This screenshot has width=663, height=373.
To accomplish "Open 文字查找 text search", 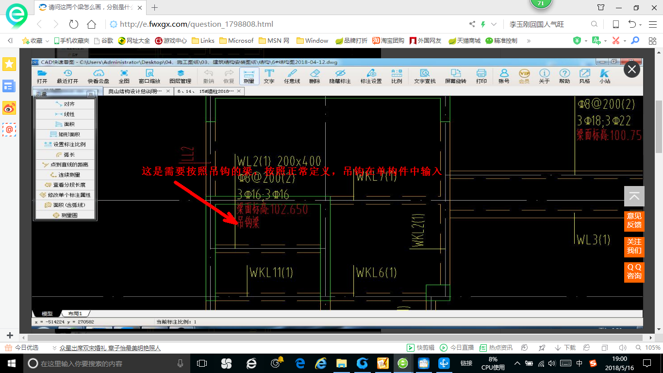I will [x=425, y=76].
